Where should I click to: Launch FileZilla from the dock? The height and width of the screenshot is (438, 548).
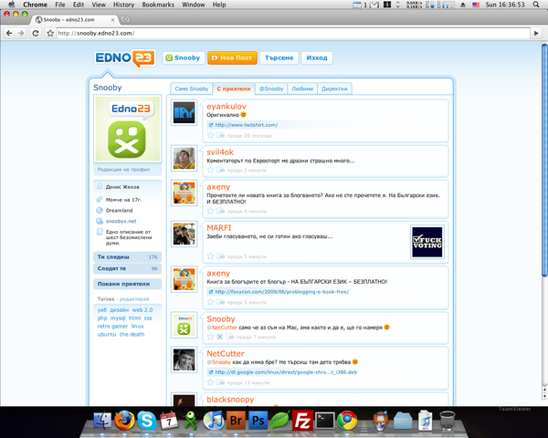pyautogui.click(x=302, y=420)
